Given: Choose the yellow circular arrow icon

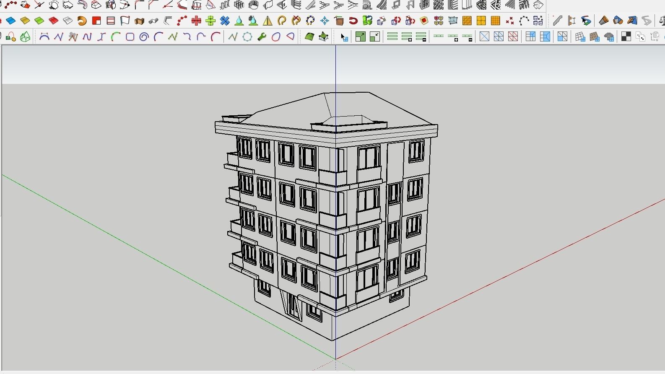Looking at the screenshot, I should click(282, 21).
